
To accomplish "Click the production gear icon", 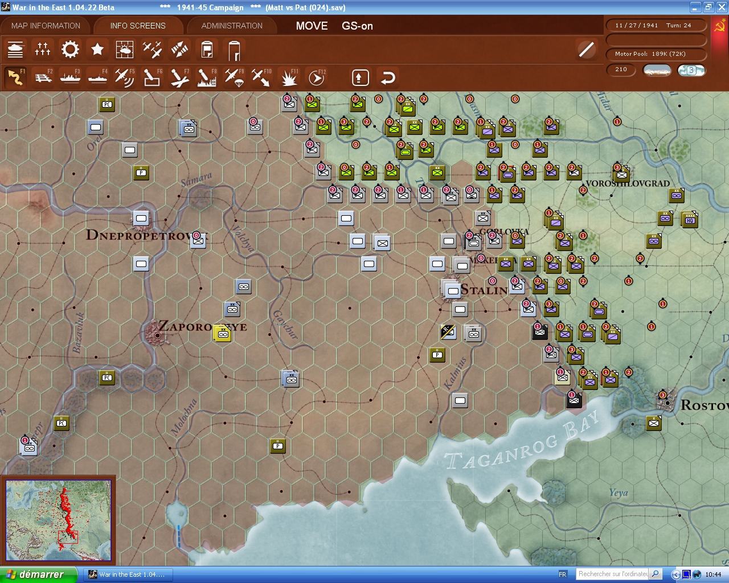I will [x=70, y=50].
